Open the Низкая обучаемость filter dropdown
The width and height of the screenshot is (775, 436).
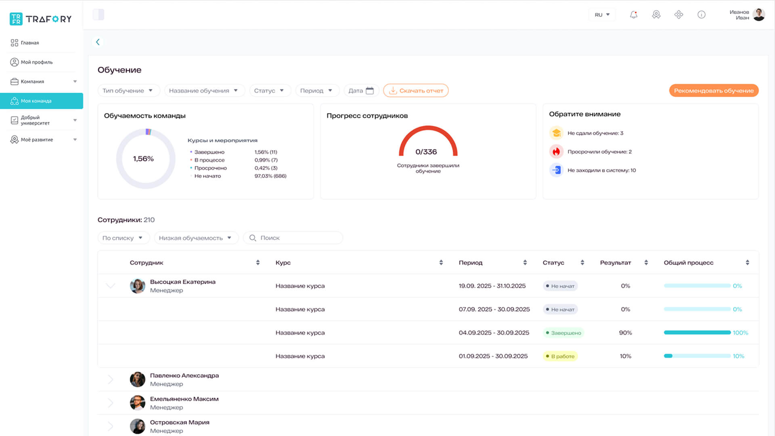pos(196,238)
